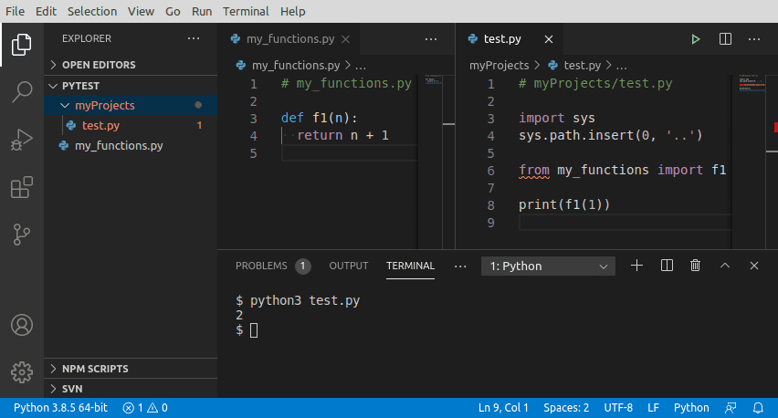Kill terminal with trash icon
Viewport: 778px width, 418px height.
695,266
